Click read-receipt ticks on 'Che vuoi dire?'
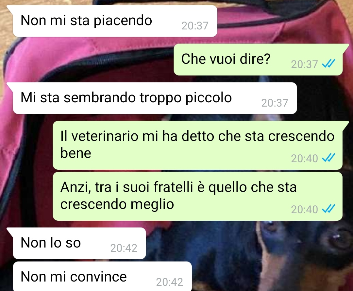 tap(328, 64)
